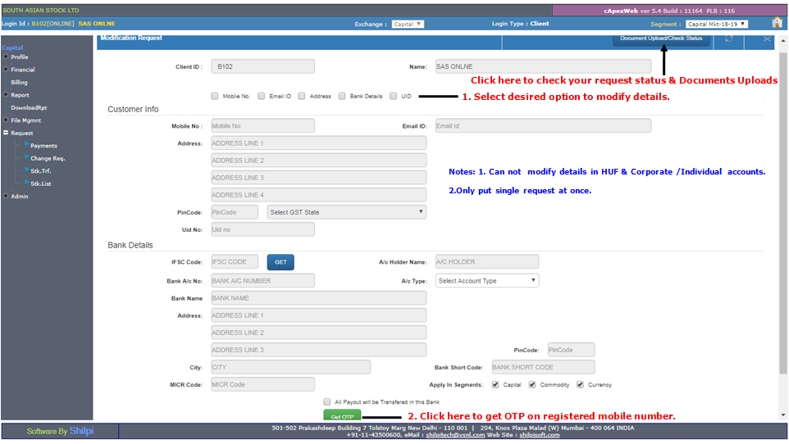Tick the UID checkbox

(x=393, y=96)
